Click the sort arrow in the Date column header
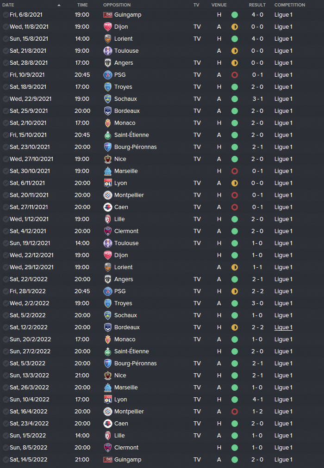The width and height of the screenshot is (324, 468). click(59, 5)
